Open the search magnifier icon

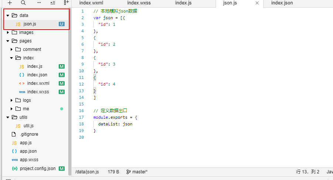coord(23,3)
